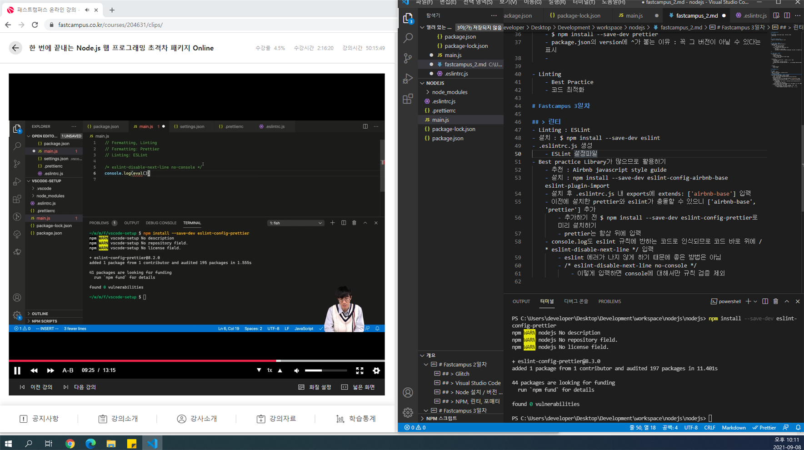Image resolution: width=804 pixels, height=450 pixels.
Task: Open Source Control view in VS Code
Action: [408, 58]
